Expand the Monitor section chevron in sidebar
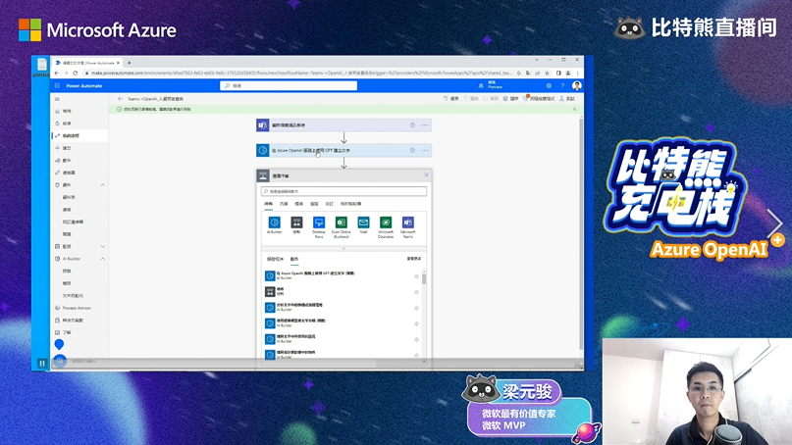This screenshot has height=445, width=792. [x=102, y=246]
